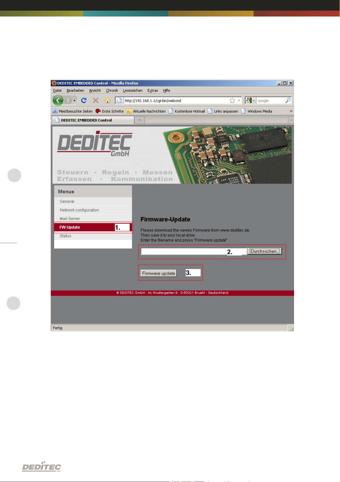Open the Bearbeiten menu
340x482 pixels.
[x=75, y=90]
